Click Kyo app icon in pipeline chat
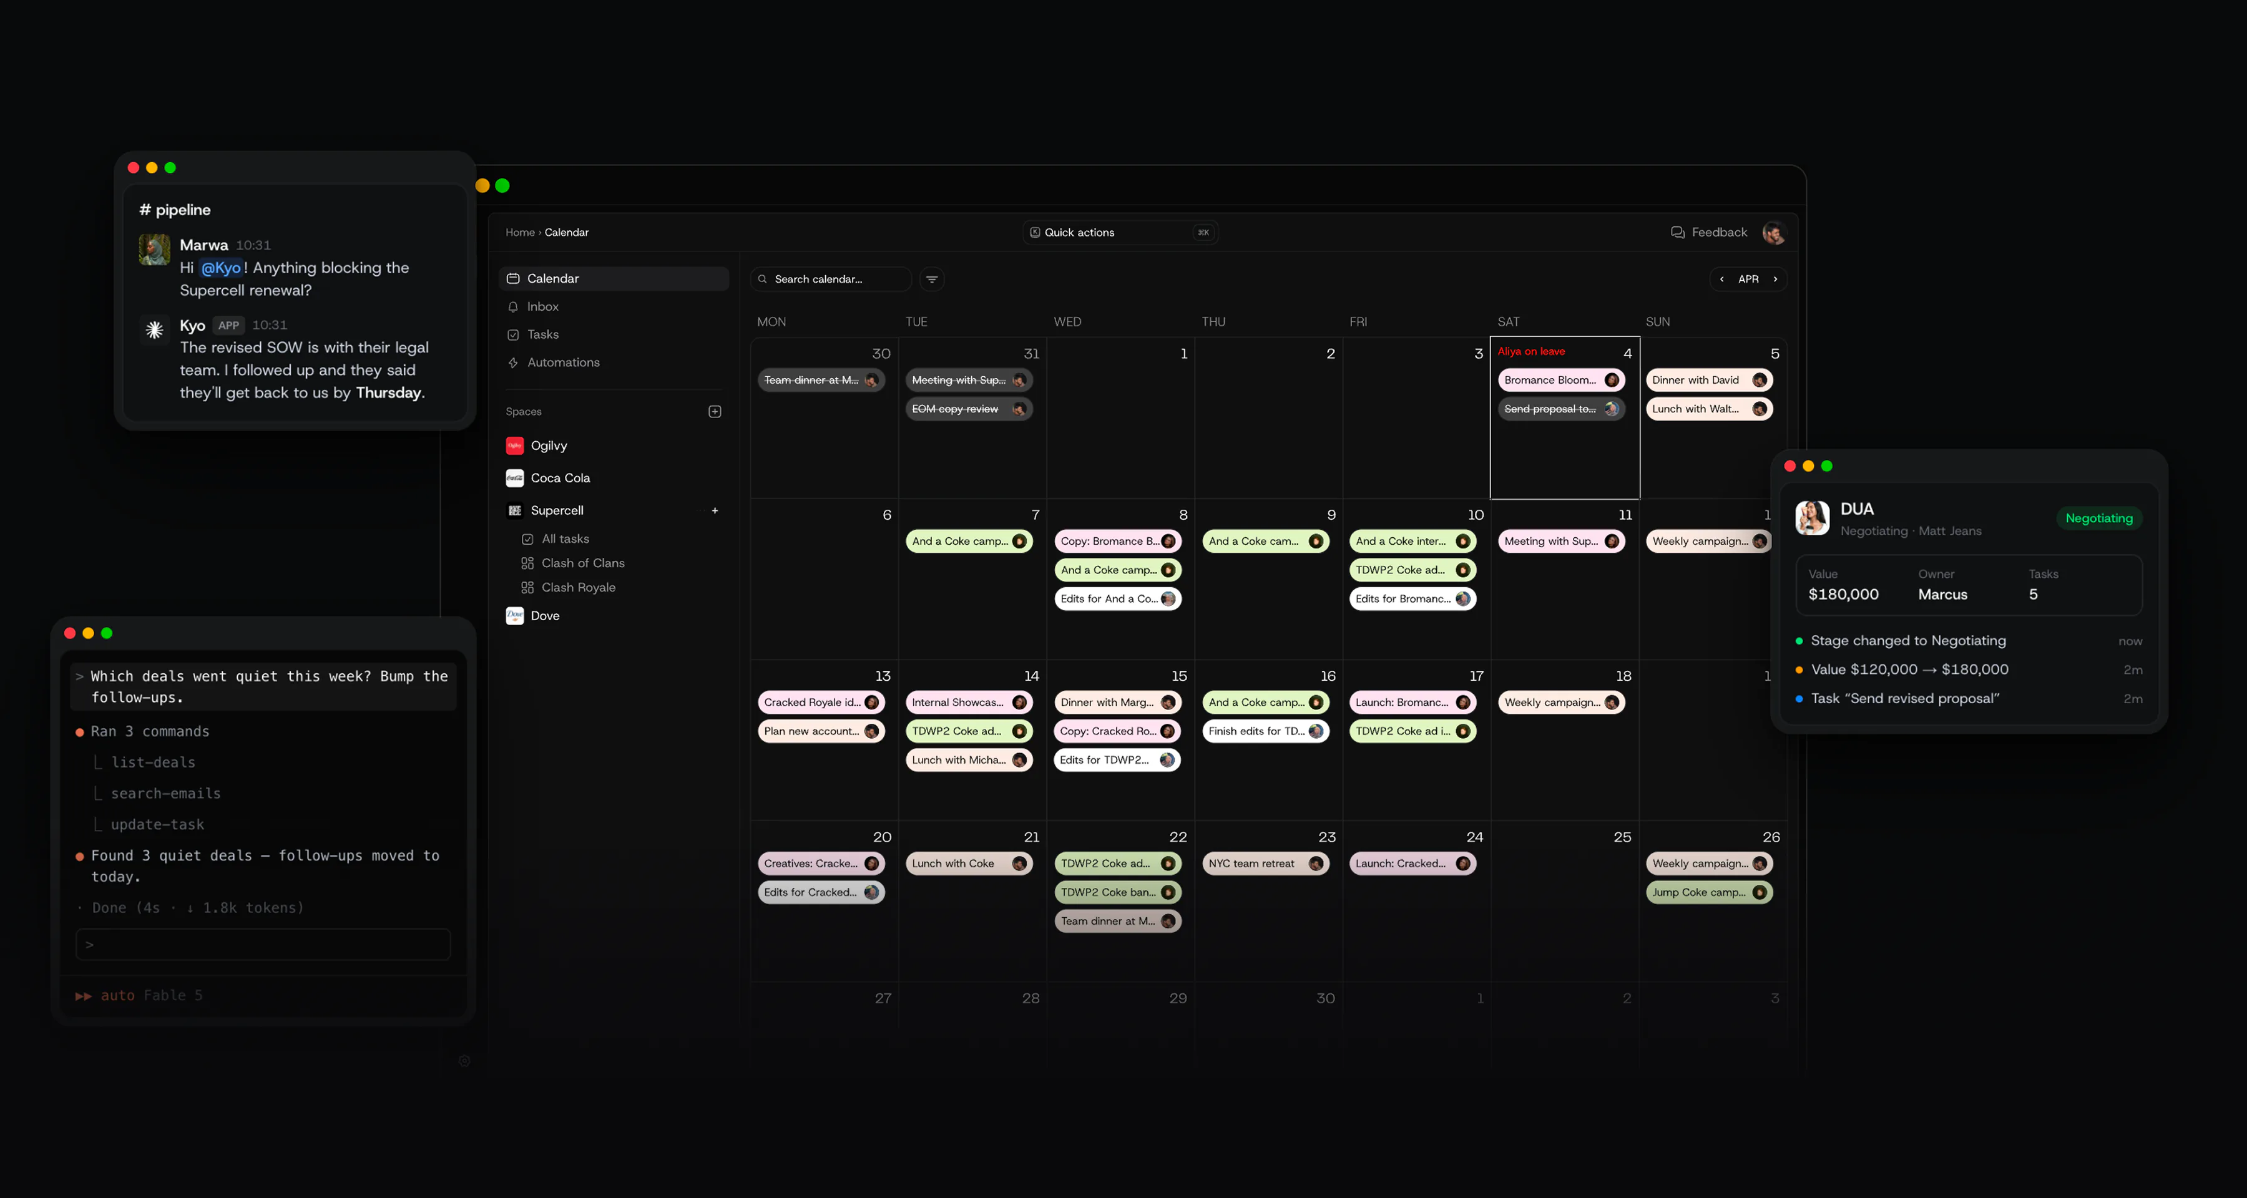The height and width of the screenshot is (1198, 2247). click(154, 329)
